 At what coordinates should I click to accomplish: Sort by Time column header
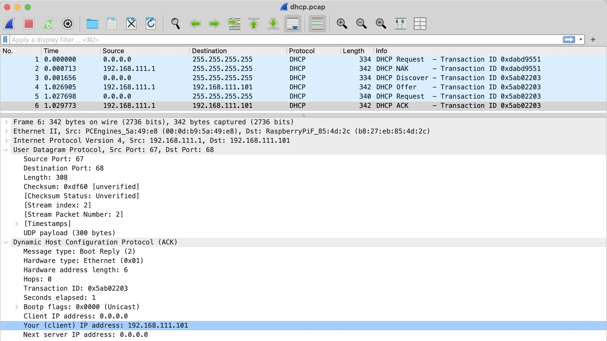click(x=71, y=51)
